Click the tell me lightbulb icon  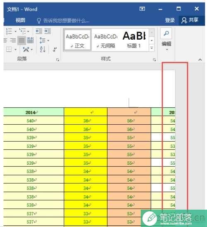tap(39, 21)
